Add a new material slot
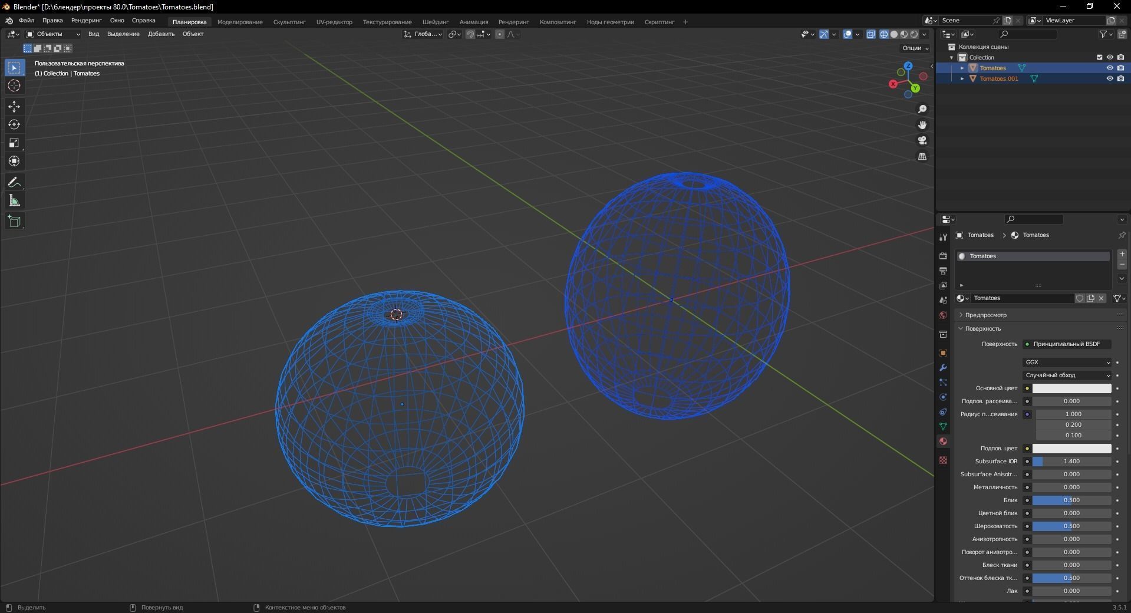 [x=1122, y=254]
